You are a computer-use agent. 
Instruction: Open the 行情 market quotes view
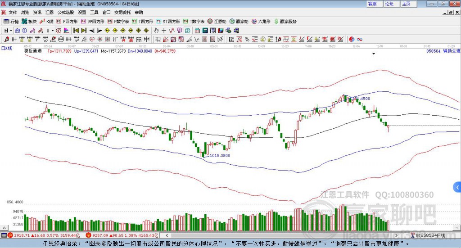tap(11, 22)
